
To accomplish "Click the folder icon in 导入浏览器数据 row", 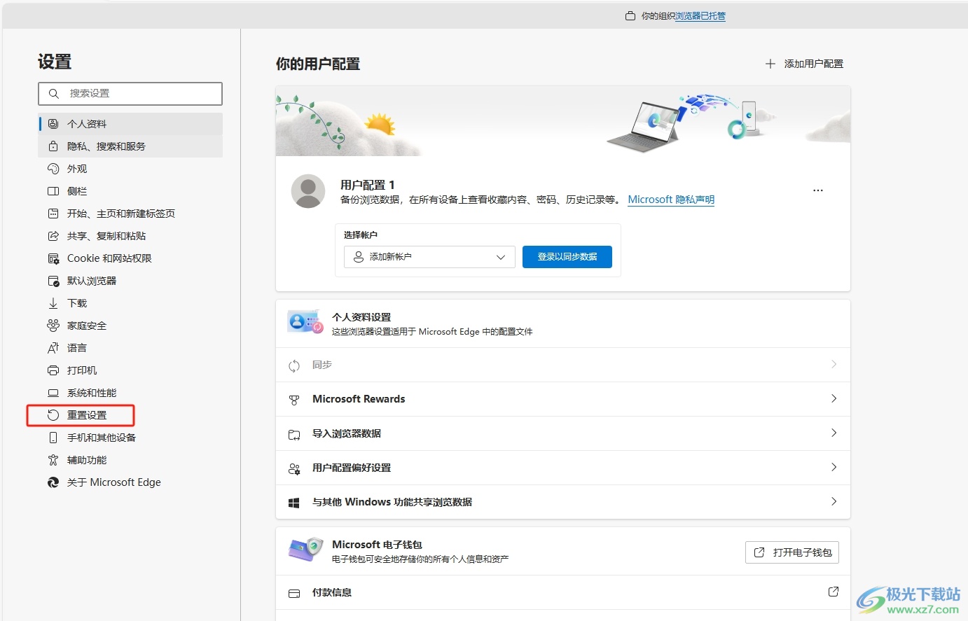I will [294, 434].
